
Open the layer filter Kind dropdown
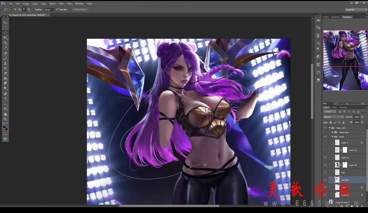(x=330, y=112)
